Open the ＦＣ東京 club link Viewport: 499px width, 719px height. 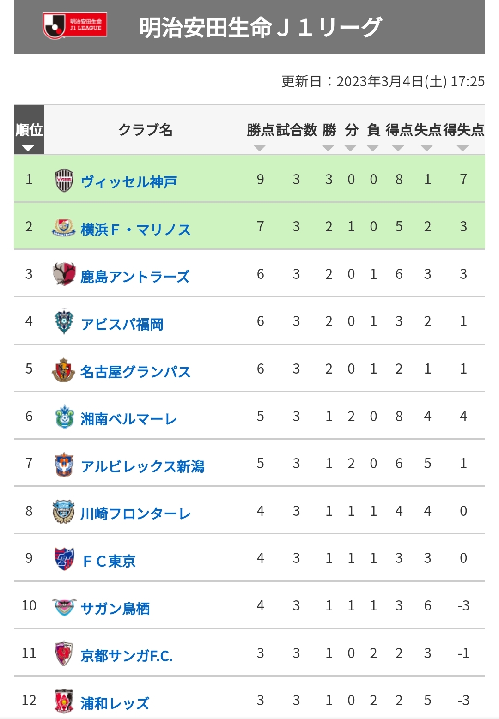(x=109, y=561)
